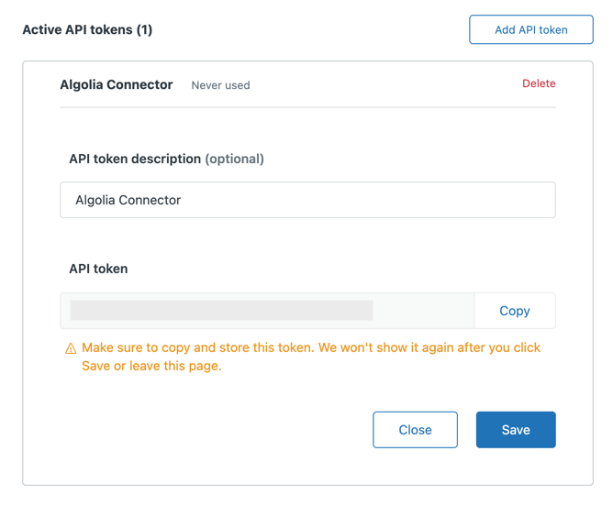
Task: Click the orange copy-and-store warning message
Action: 310,348
